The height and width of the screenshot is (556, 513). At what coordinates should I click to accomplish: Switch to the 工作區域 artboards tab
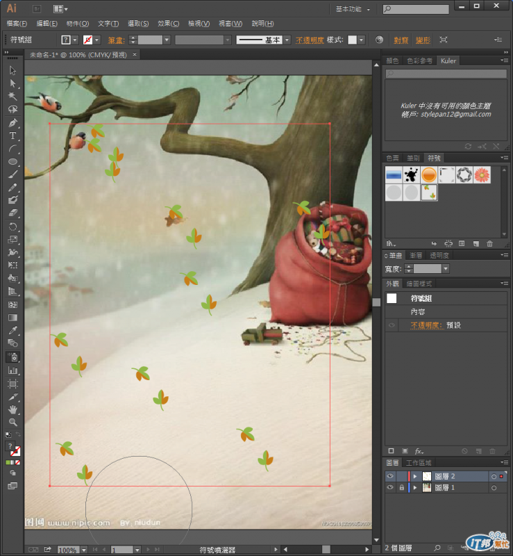click(x=419, y=463)
